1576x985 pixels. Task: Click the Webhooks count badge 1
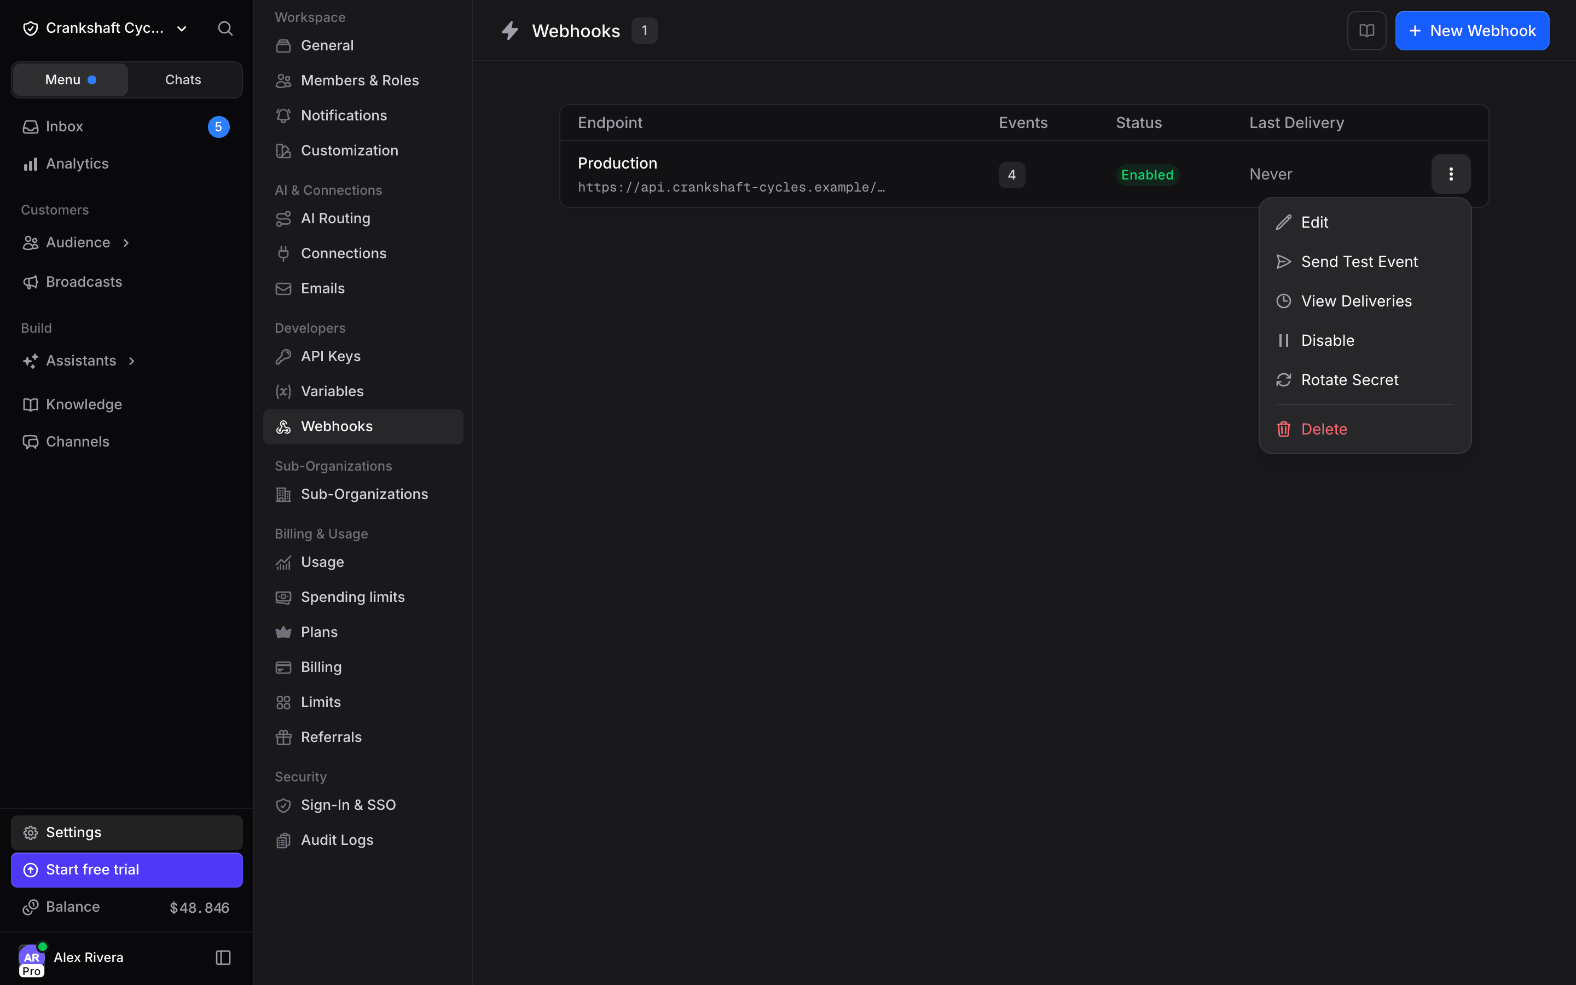coord(644,31)
